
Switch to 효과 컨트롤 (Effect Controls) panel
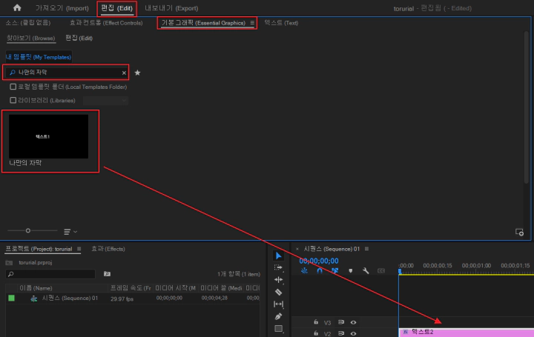click(x=106, y=23)
